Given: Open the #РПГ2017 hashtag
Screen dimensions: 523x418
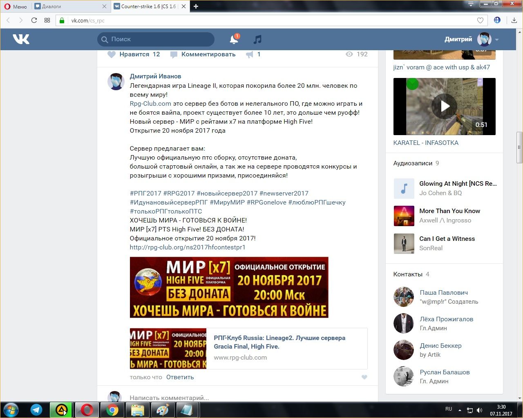Looking at the screenshot, I should click(145, 193).
